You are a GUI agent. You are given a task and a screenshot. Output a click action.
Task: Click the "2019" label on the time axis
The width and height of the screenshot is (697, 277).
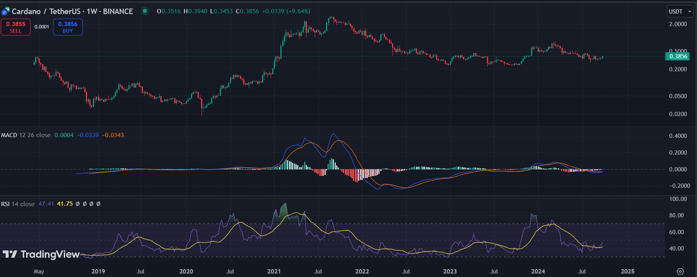click(98, 272)
